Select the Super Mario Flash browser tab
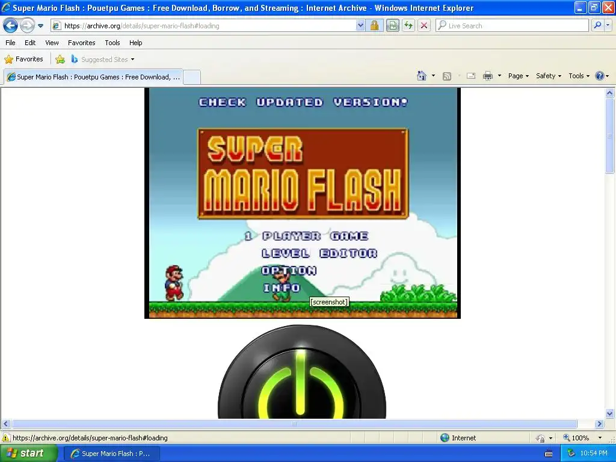The image size is (616, 462). [93, 77]
